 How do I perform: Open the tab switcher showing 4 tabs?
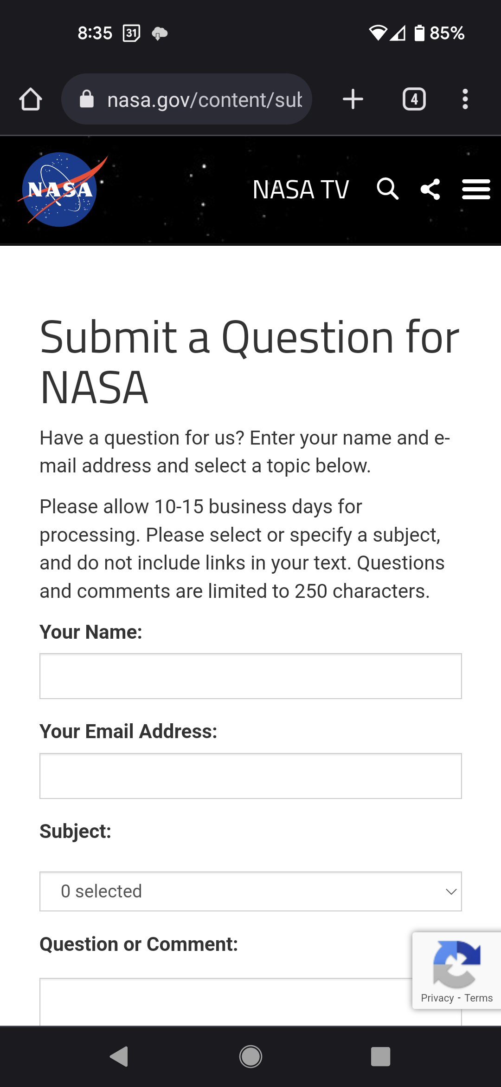[x=414, y=99]
